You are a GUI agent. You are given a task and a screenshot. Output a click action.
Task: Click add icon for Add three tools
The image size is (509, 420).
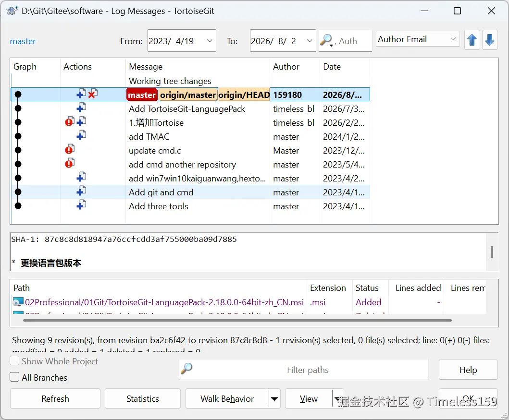[x=81, y=205]
